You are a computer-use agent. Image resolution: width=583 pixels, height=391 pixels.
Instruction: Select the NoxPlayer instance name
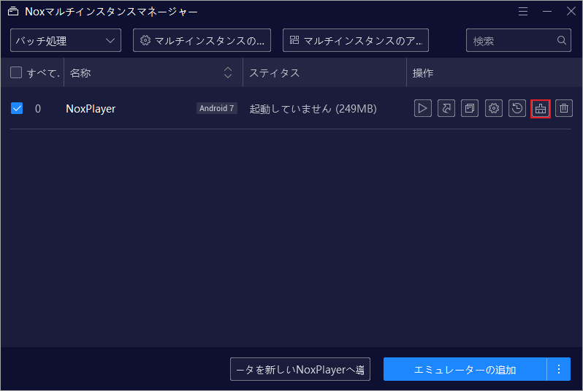91,109
